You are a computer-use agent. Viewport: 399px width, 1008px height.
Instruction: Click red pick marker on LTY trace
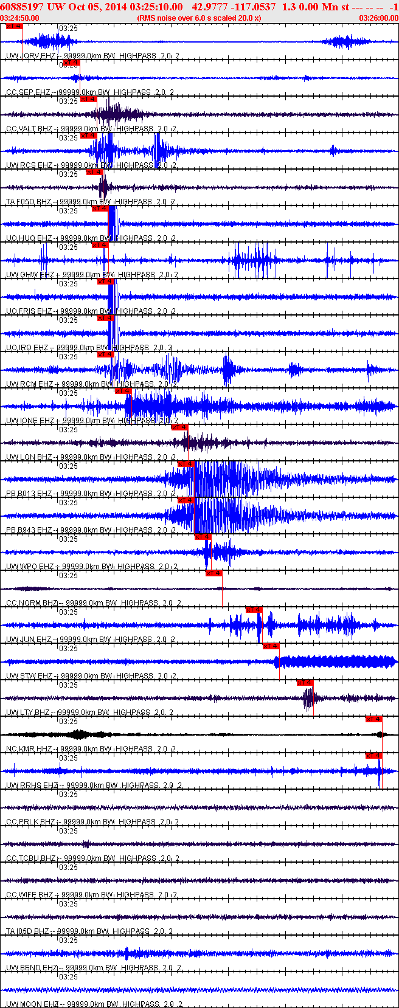[x=305, y=683]
